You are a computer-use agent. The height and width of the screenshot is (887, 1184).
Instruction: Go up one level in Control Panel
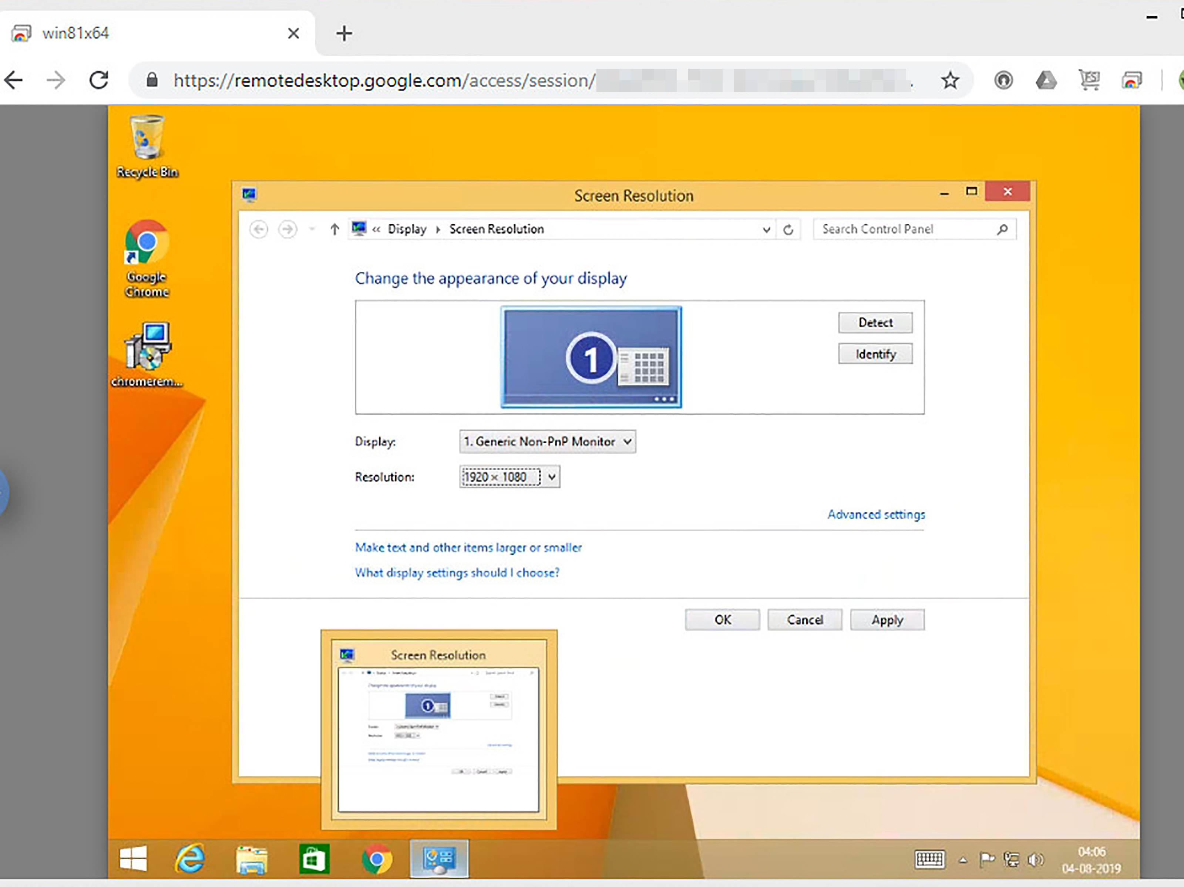tap(334, 230)
